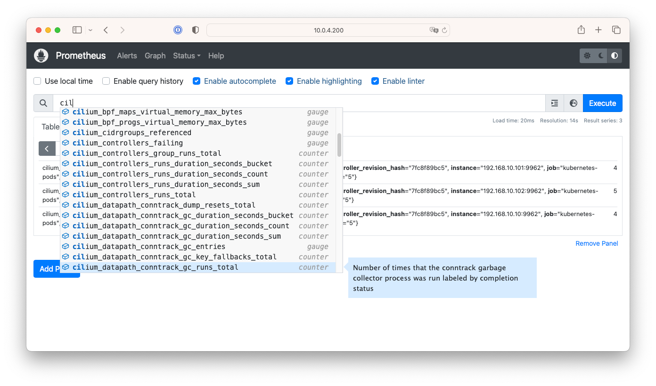Click the translate icon in the address bar

[434, 30]
